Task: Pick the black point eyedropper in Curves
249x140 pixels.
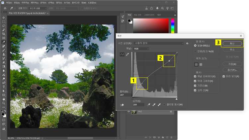Action: pyautogui.click(x=149, y=104)
